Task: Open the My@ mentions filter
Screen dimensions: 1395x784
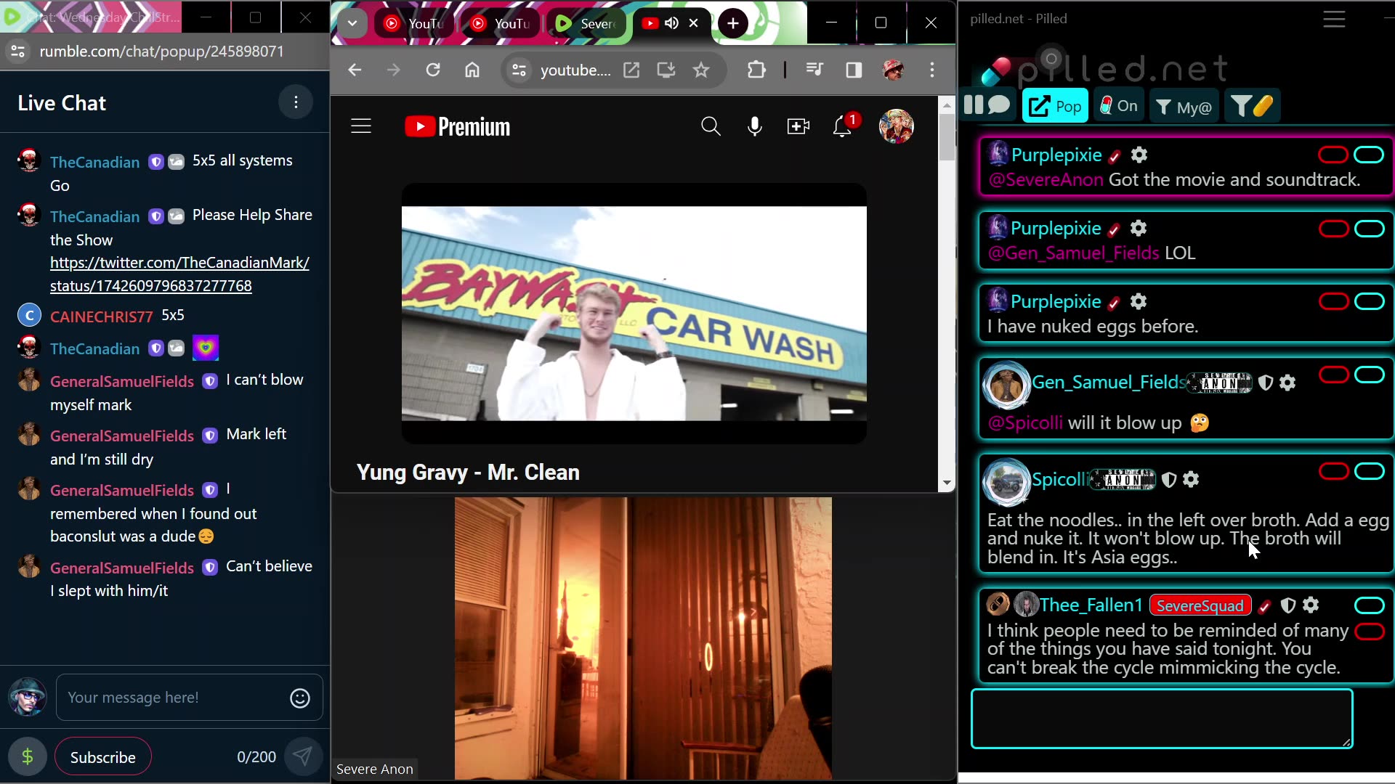Action: 1184,105
